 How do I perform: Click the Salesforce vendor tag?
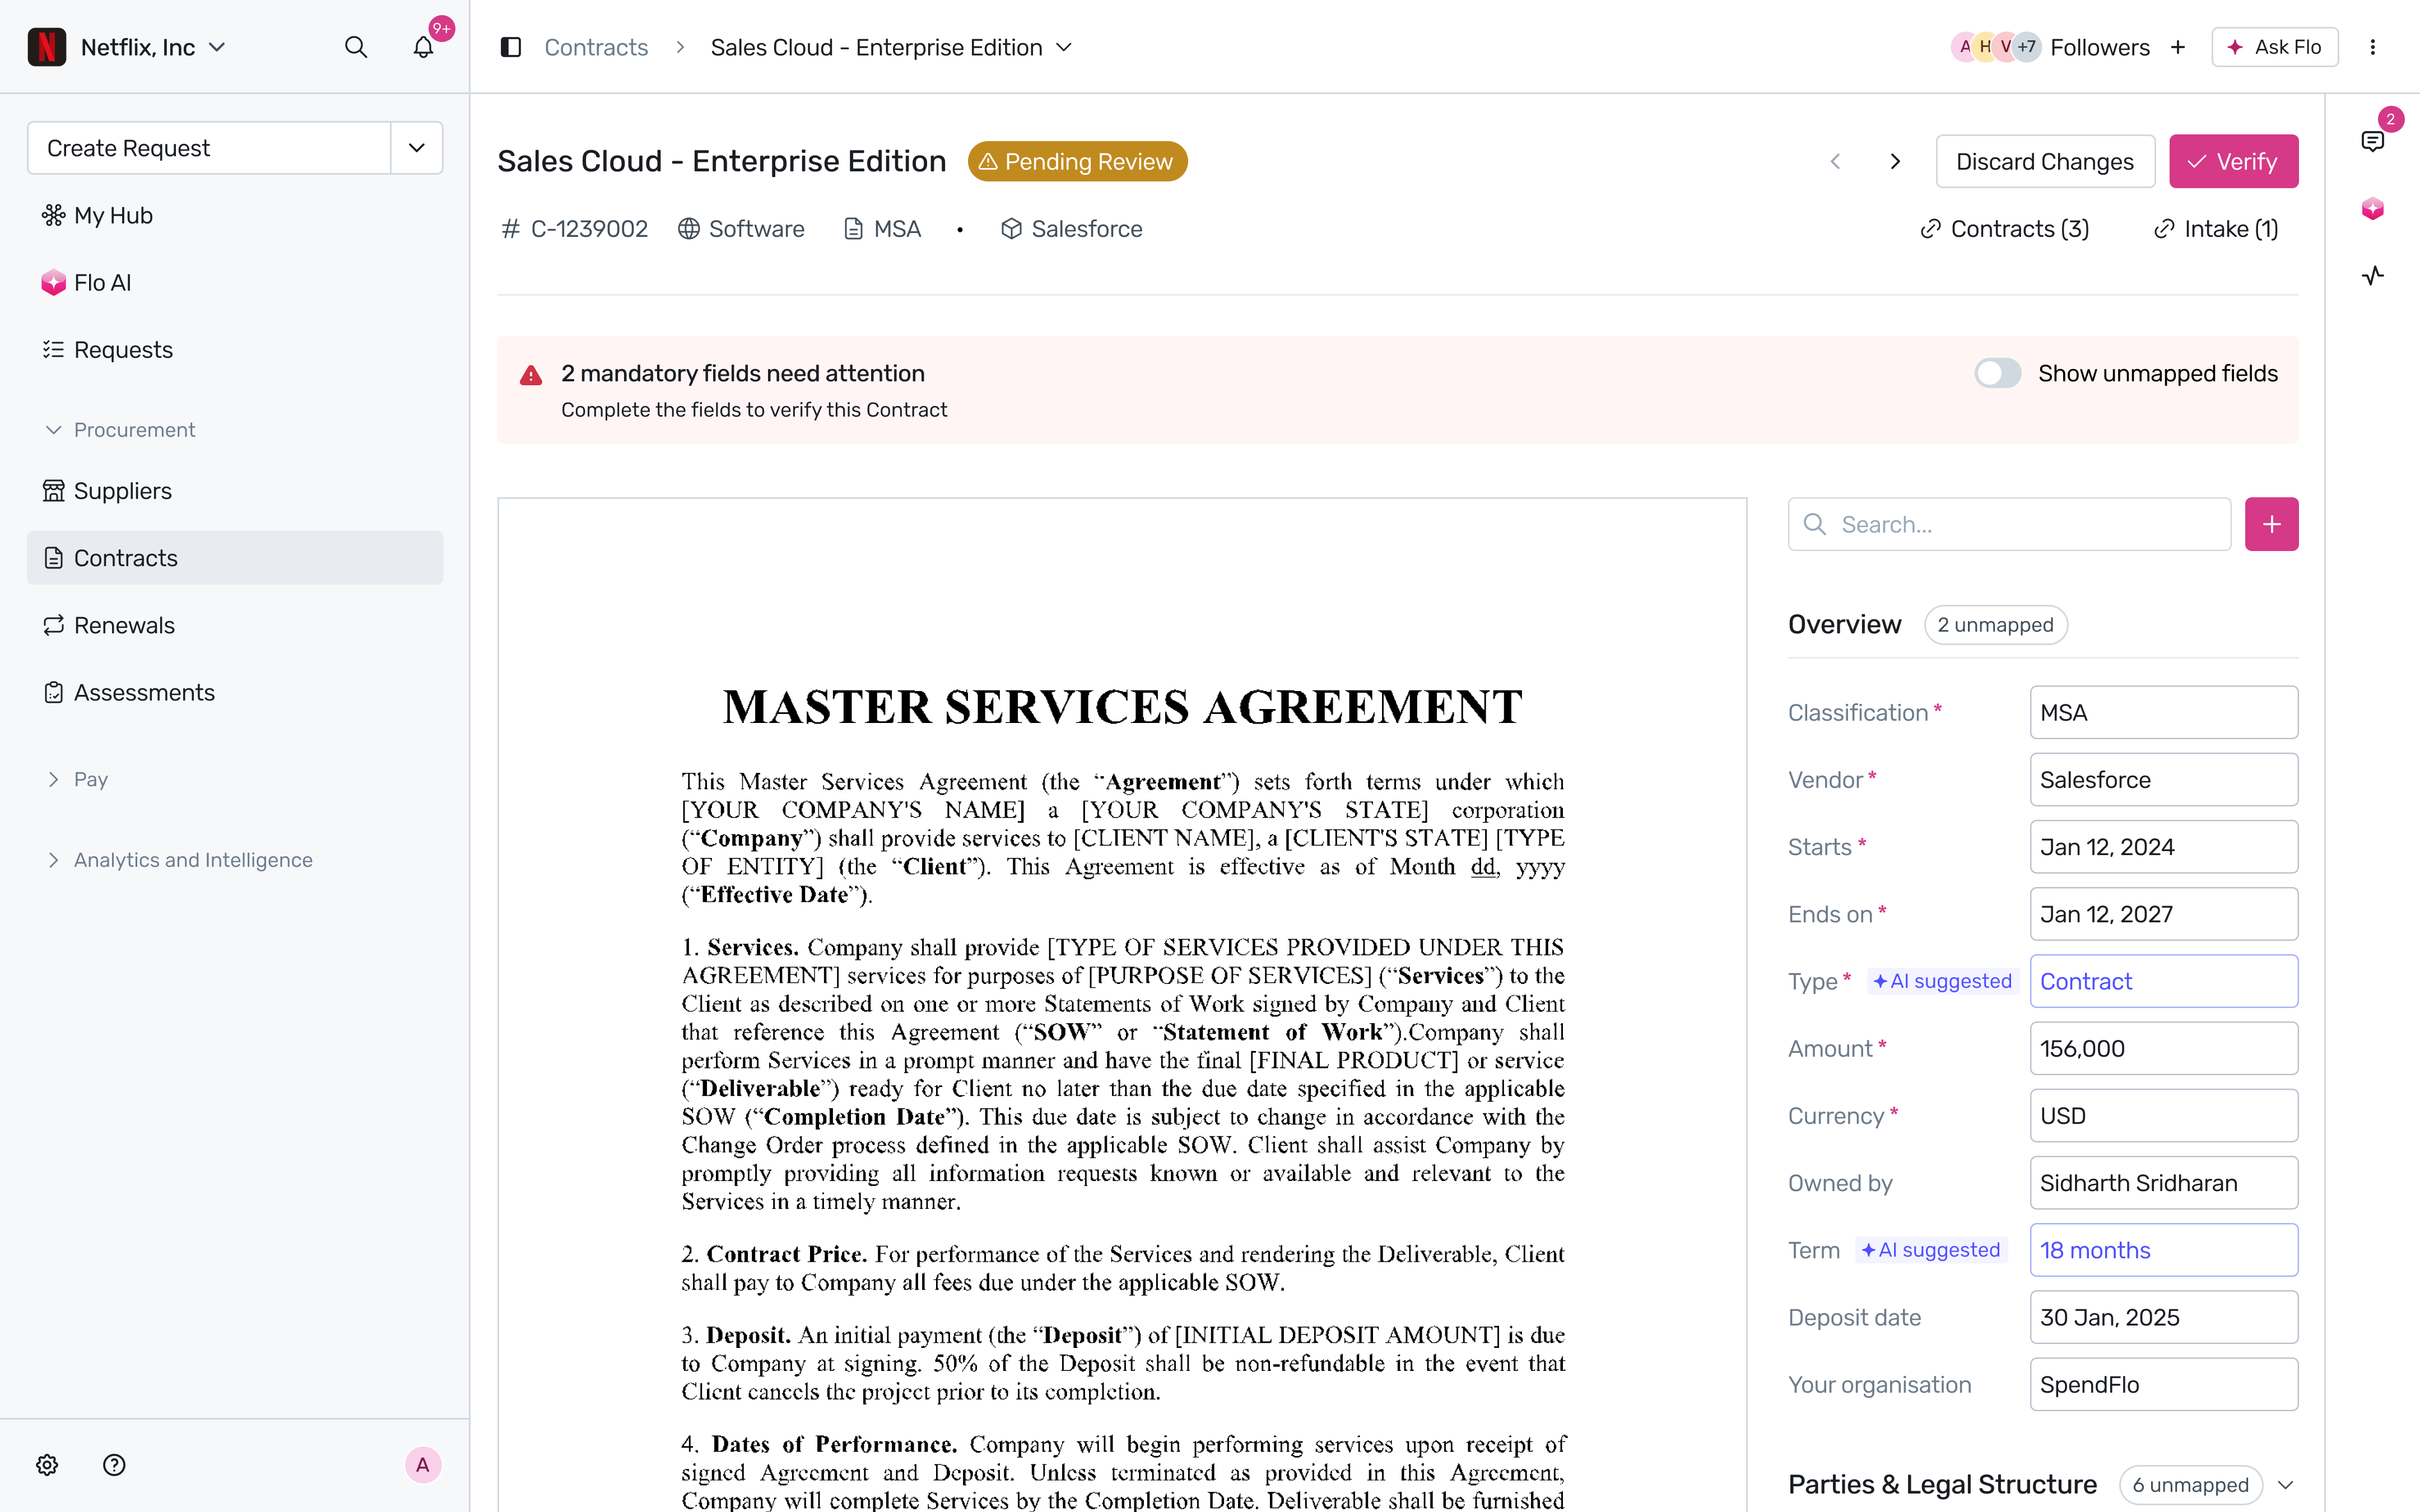pyautogui.click(x=1071, y=229)
